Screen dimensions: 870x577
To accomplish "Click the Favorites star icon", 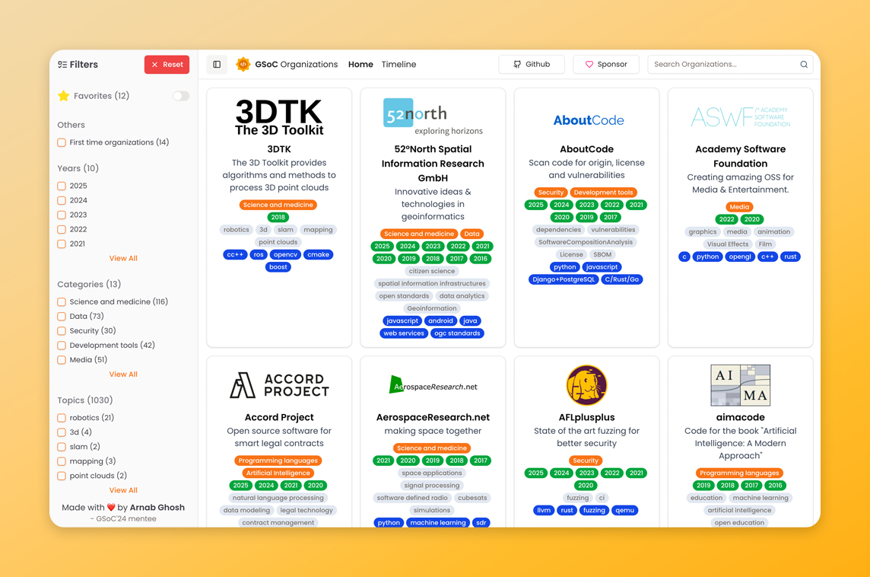I will (63, 96).
